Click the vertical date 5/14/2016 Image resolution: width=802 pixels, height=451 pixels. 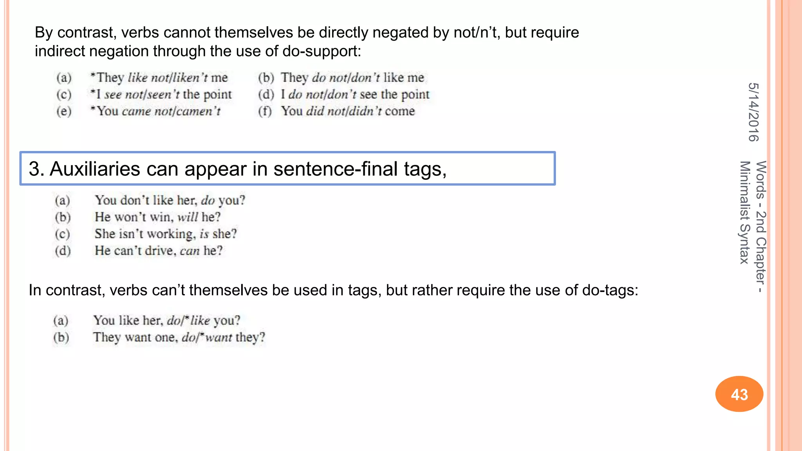pos(753,112)
